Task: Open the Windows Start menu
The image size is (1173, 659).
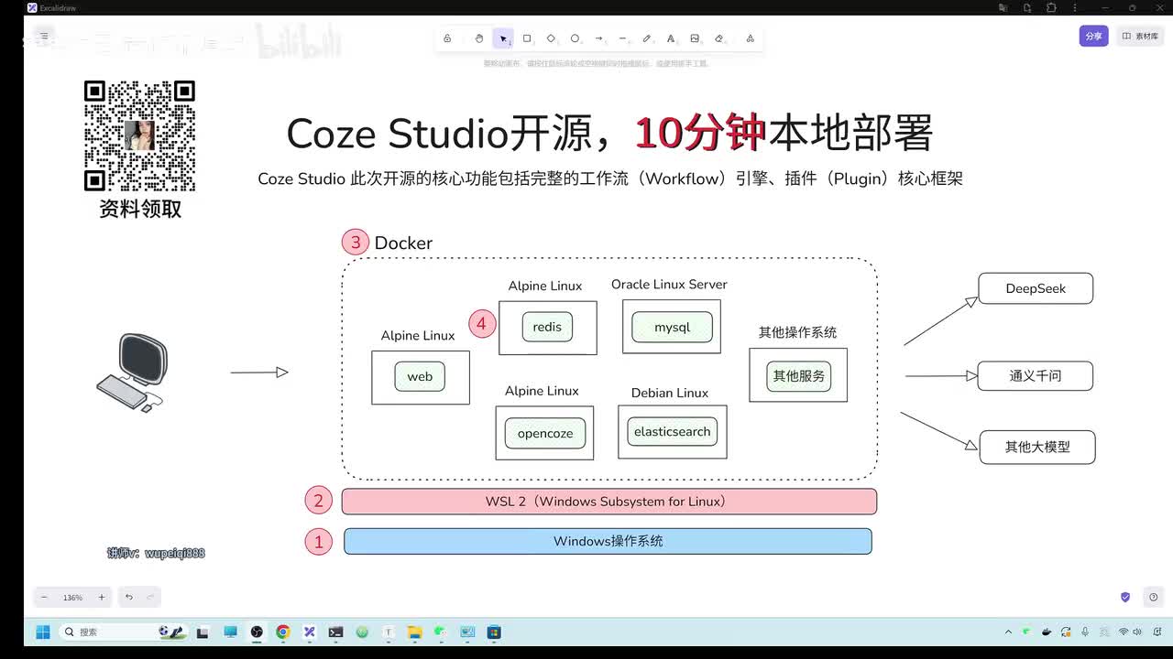Action: click(x=43, y=632)
